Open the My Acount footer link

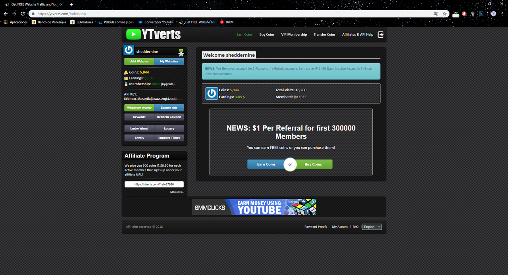click(340, 227)
